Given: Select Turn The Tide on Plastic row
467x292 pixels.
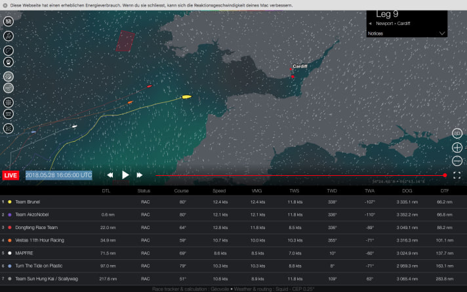Looking at the screenshot, I should click(233, 266).
